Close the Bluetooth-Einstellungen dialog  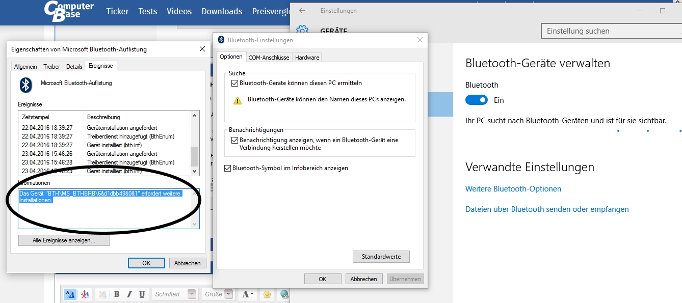pos(420,40)
